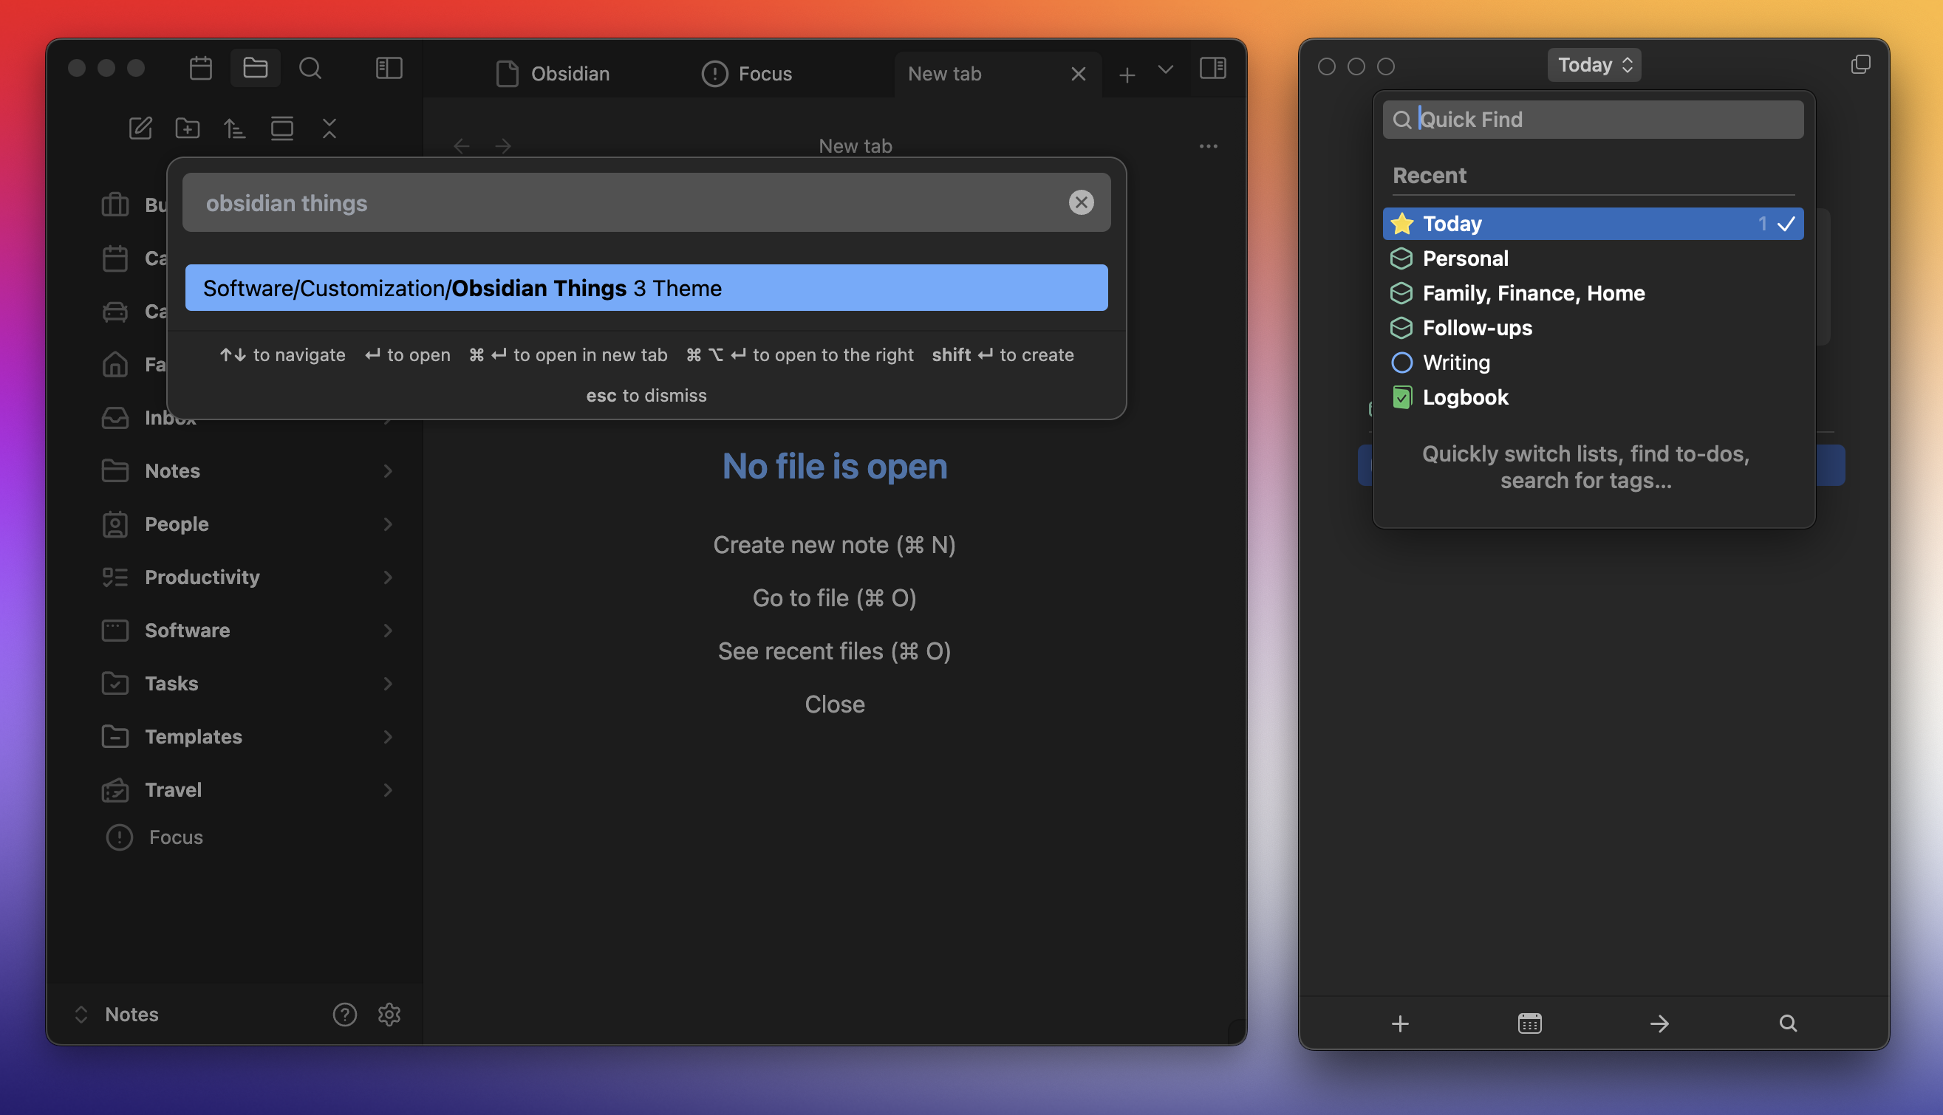Expand the Software folder
Viewport: 1943px width, 1115px height.
pyautogui.click(x=388, y=631)
